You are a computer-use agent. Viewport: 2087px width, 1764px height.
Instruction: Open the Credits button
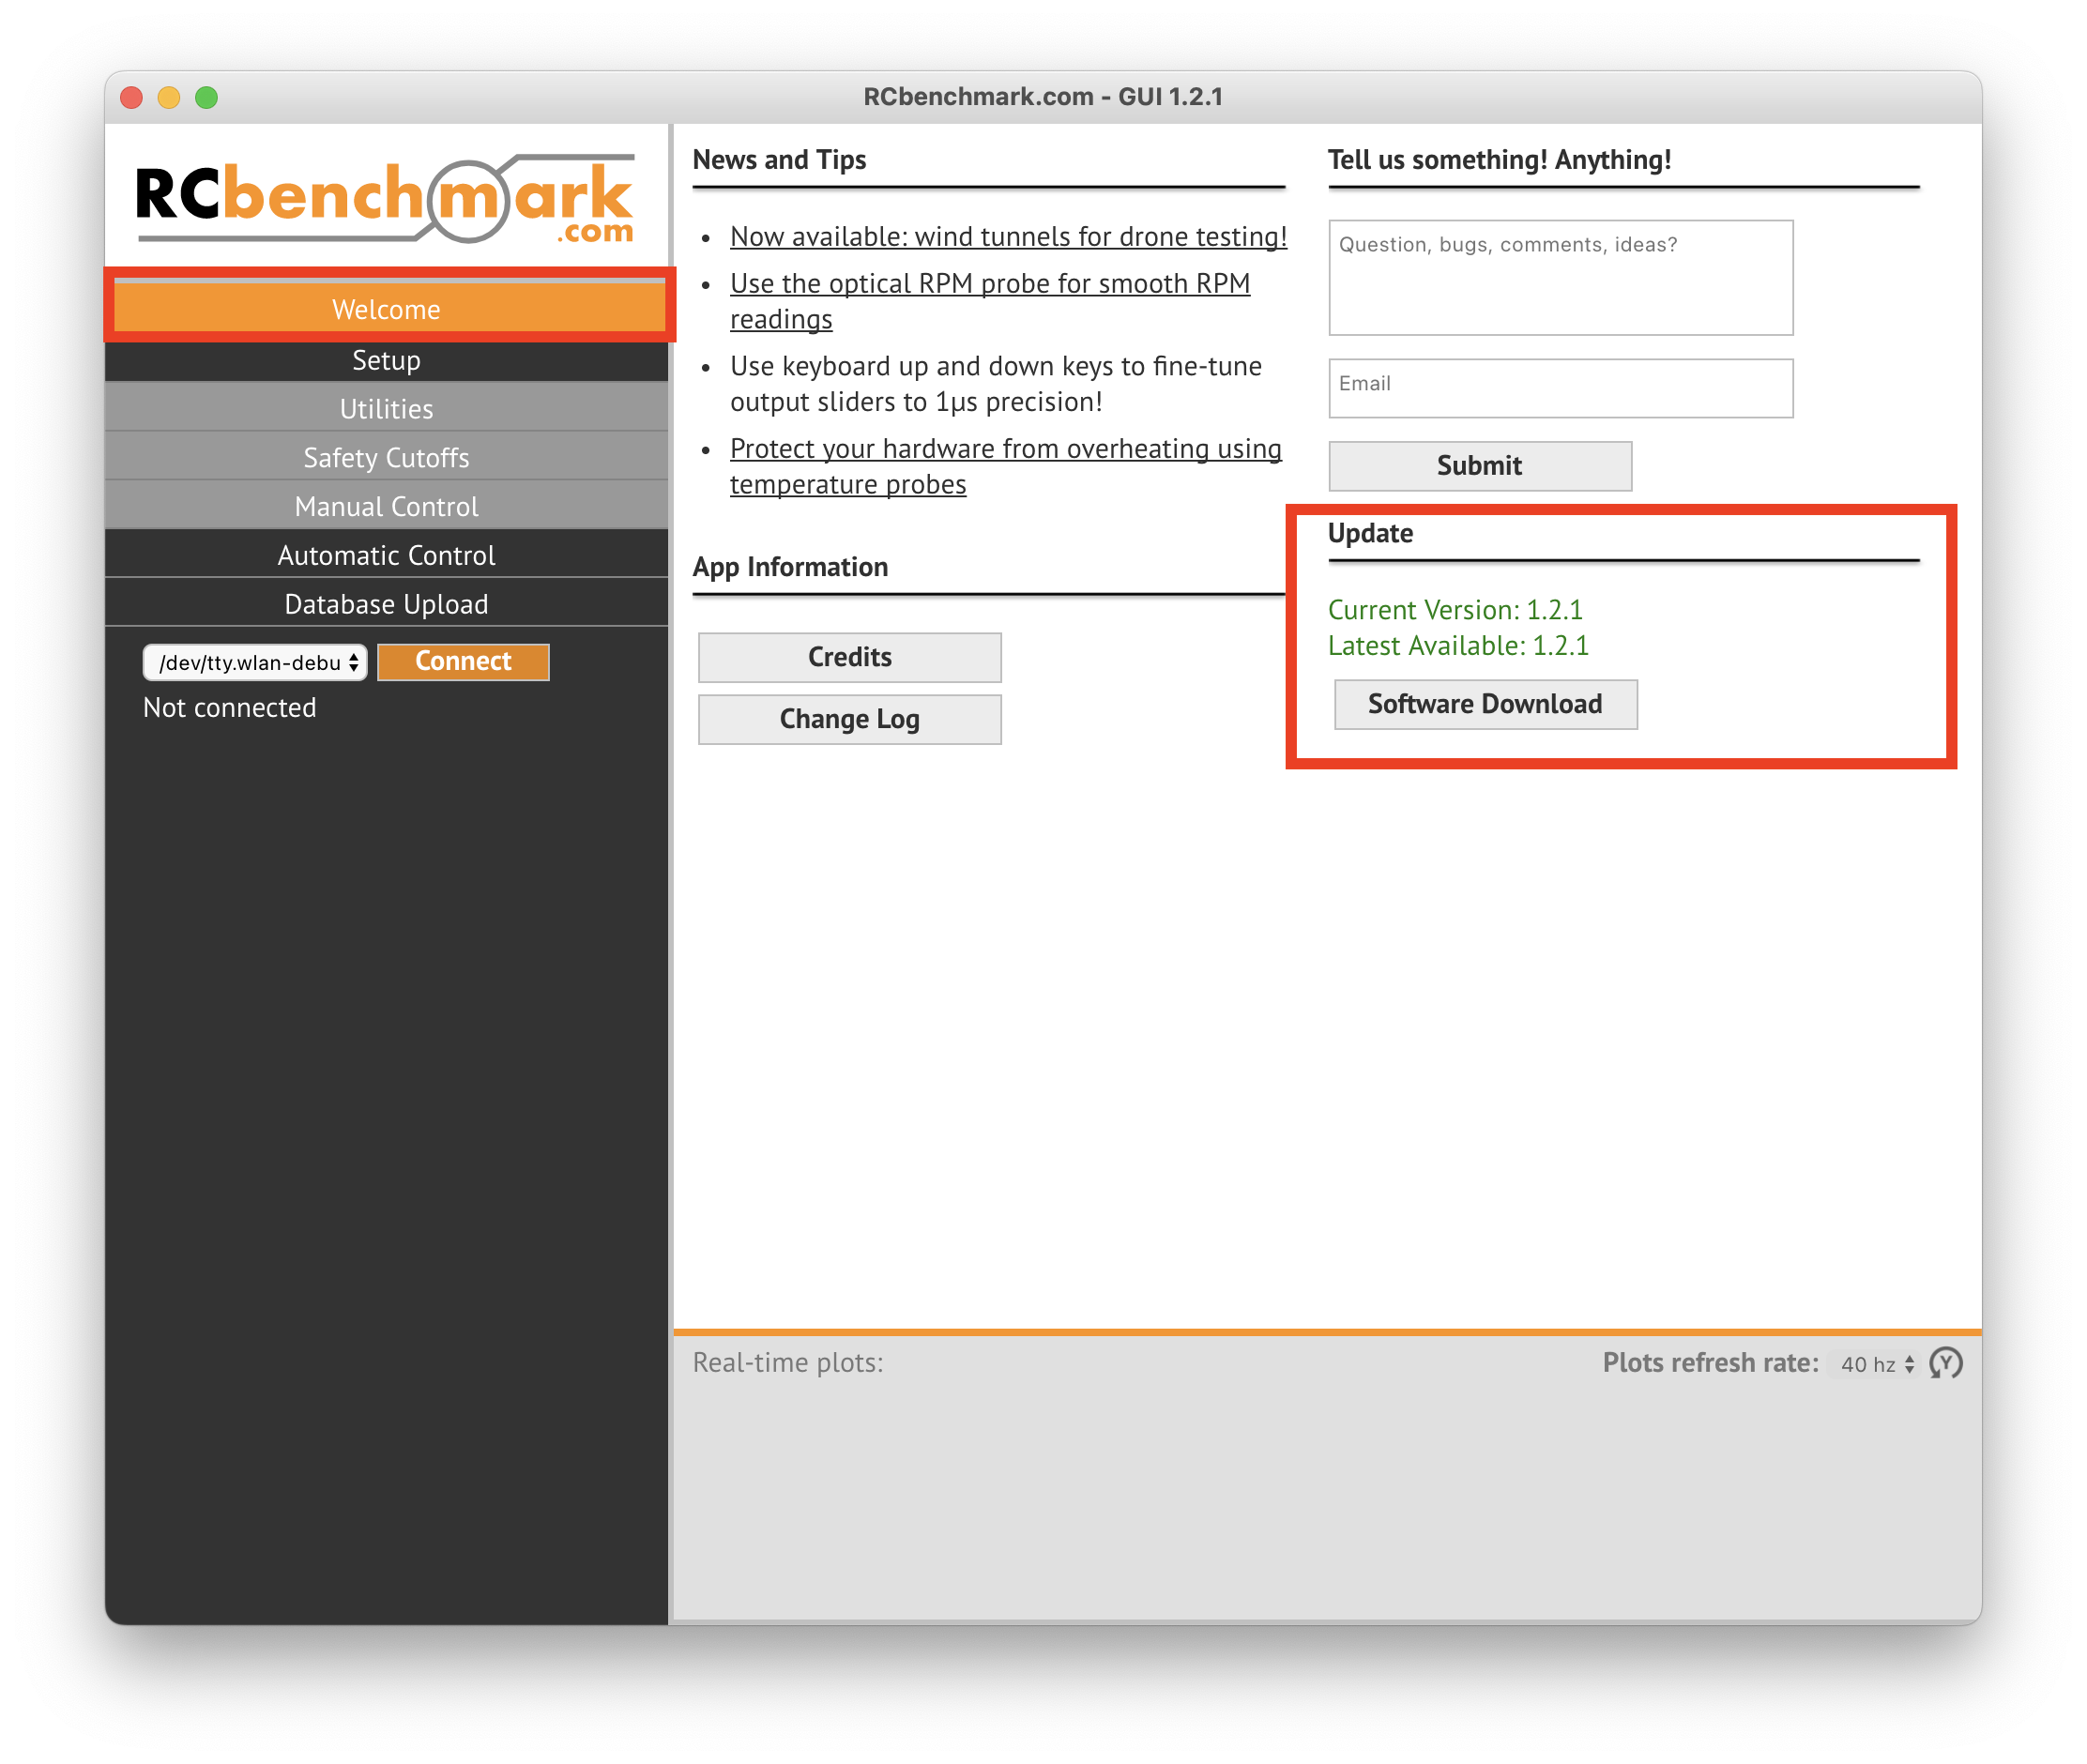[x=849, y=657]
